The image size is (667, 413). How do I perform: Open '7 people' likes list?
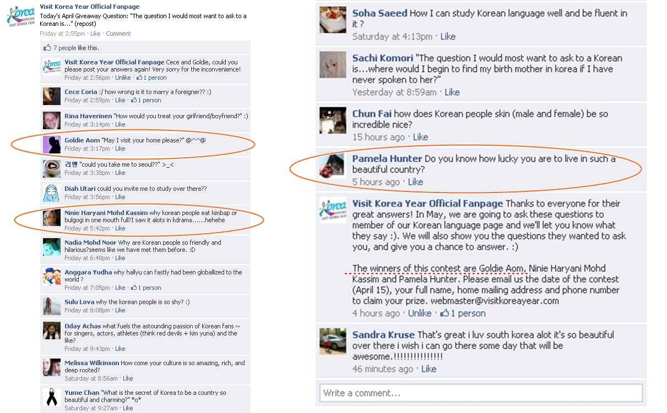[64, 48]
